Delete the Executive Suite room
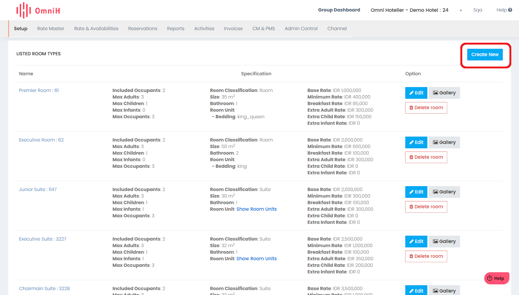Viewport: 519px width, 295px height. point(426,256)
